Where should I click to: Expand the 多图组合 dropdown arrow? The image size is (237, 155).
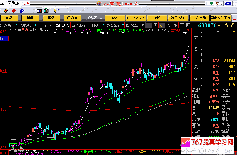pyautogui.click(x=123, y=25)
